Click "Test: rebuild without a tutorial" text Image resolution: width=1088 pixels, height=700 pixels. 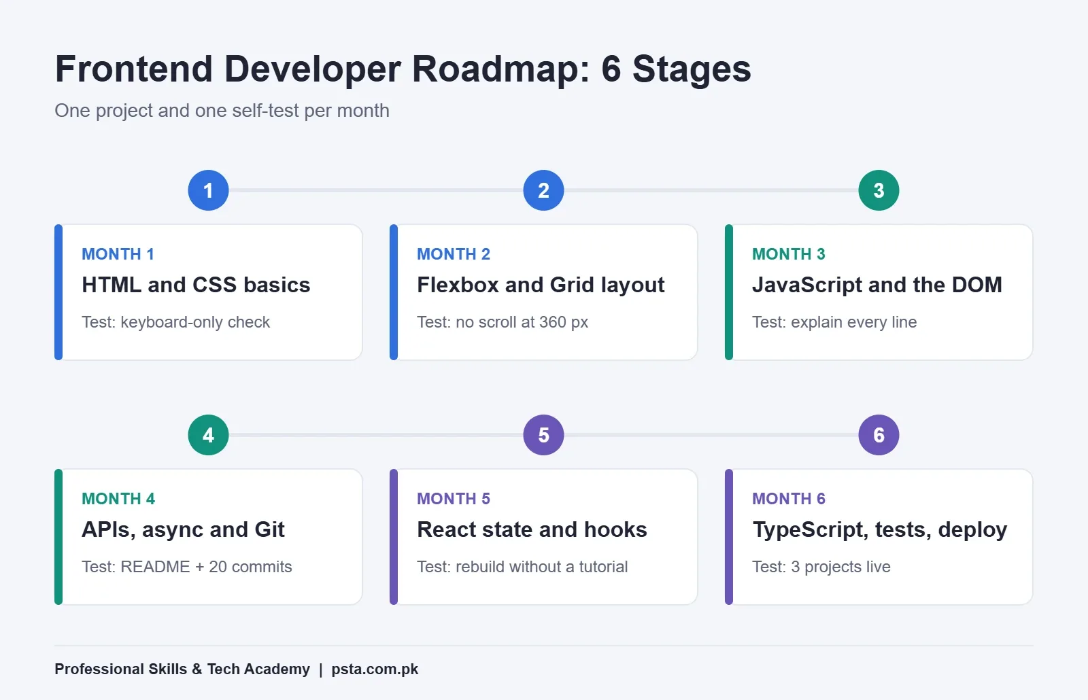(522, 567)
